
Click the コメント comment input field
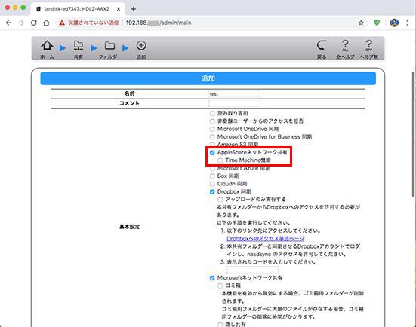(234, 103)
